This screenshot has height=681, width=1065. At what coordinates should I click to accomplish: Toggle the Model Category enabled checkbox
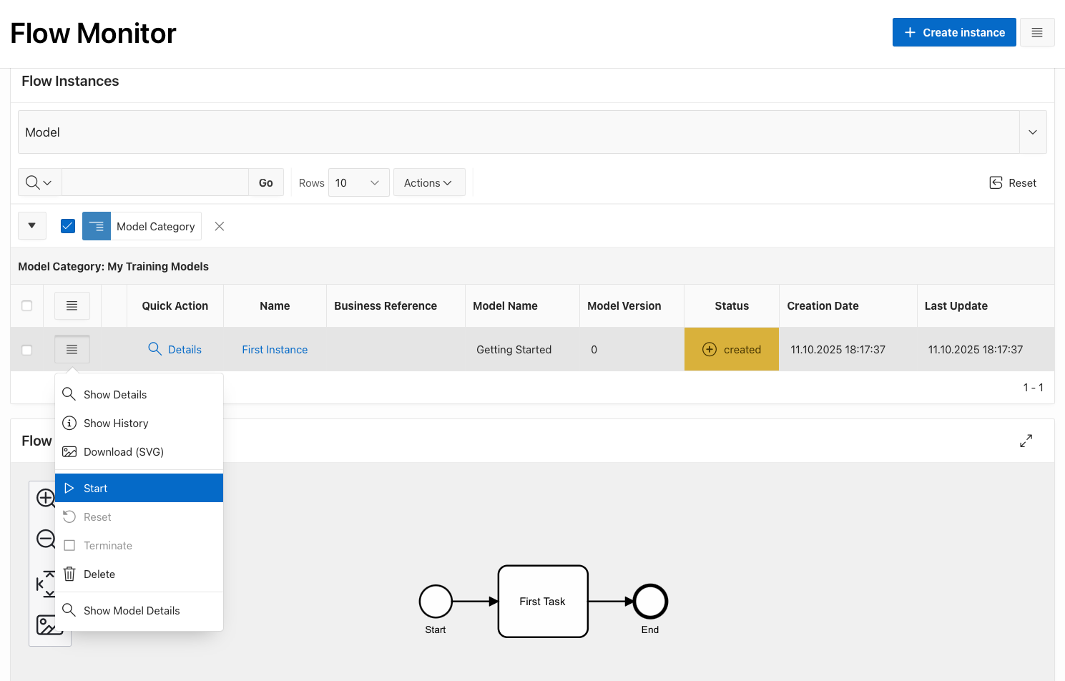coord(68,226)
